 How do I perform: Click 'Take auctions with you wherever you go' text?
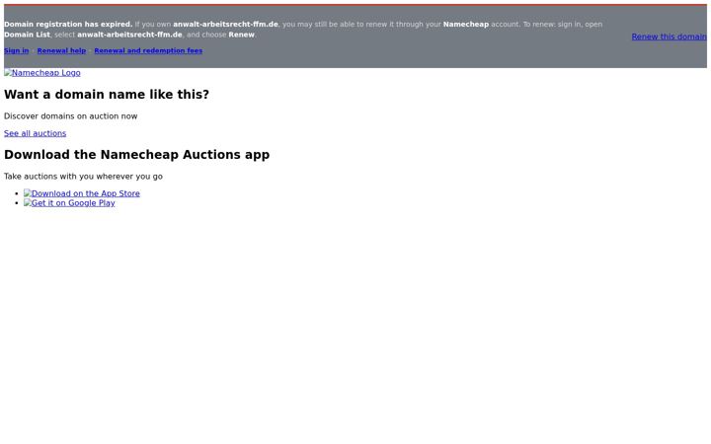pos(83,177)
